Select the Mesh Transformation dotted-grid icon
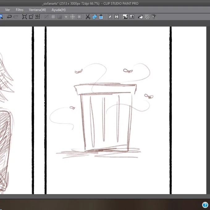This screenshot has height=210, width=210. [x=38, y=17]
